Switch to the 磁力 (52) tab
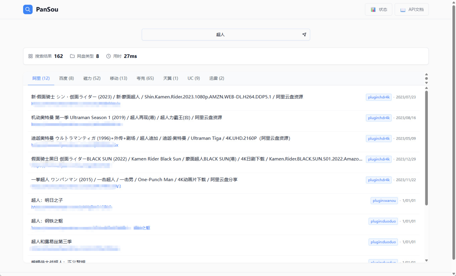The width and height of the screenshot is (456, 276). pyautogui.click(x=92, y=78)
